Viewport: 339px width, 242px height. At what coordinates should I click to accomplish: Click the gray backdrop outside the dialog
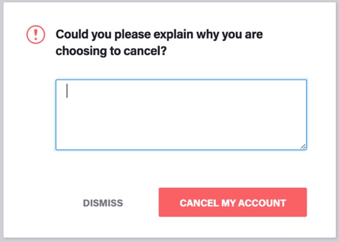tap(1, 122)
